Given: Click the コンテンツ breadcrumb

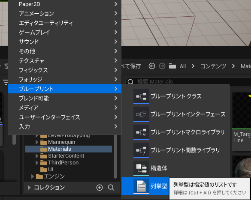Looking at the screenshot, I should pos(213,66).
